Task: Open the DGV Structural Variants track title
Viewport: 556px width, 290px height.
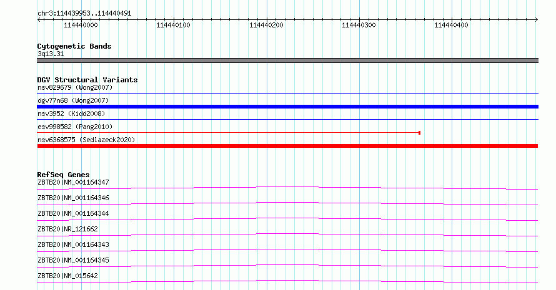Action: point(87,80)
